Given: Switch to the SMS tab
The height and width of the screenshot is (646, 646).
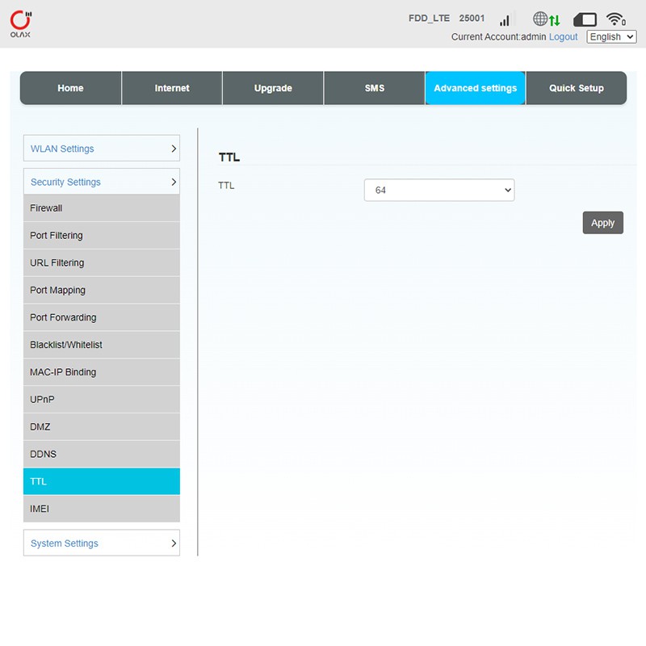Looking at the screenshot, I should (x=374, y=89).
